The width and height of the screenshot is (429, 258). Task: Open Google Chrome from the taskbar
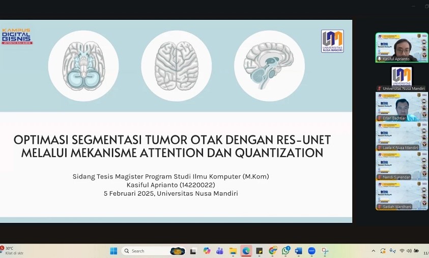[273, 251]
